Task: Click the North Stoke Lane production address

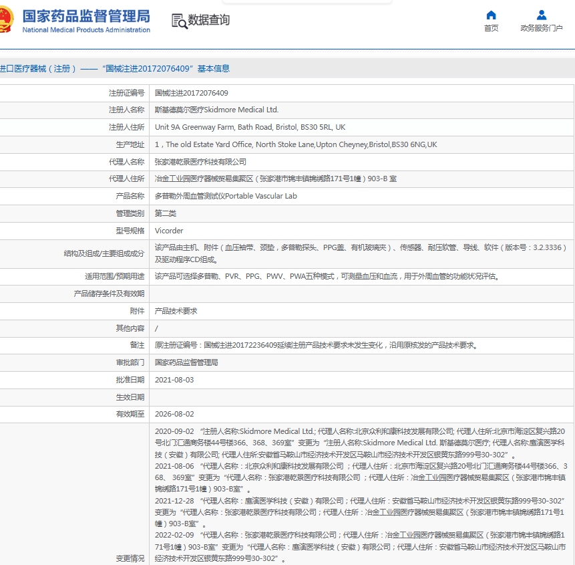Action: [296, 144]
